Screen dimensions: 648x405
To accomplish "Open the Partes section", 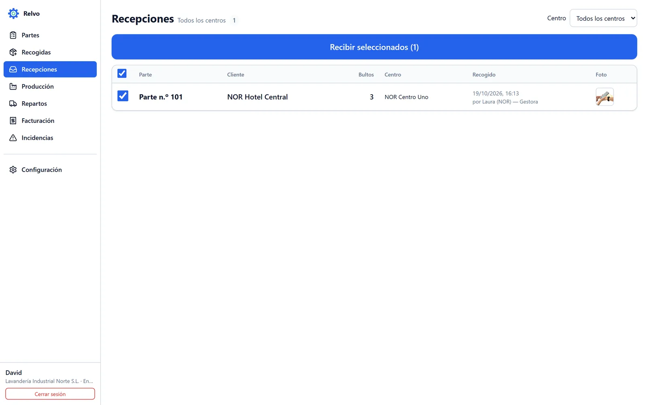I will point(50,35).
